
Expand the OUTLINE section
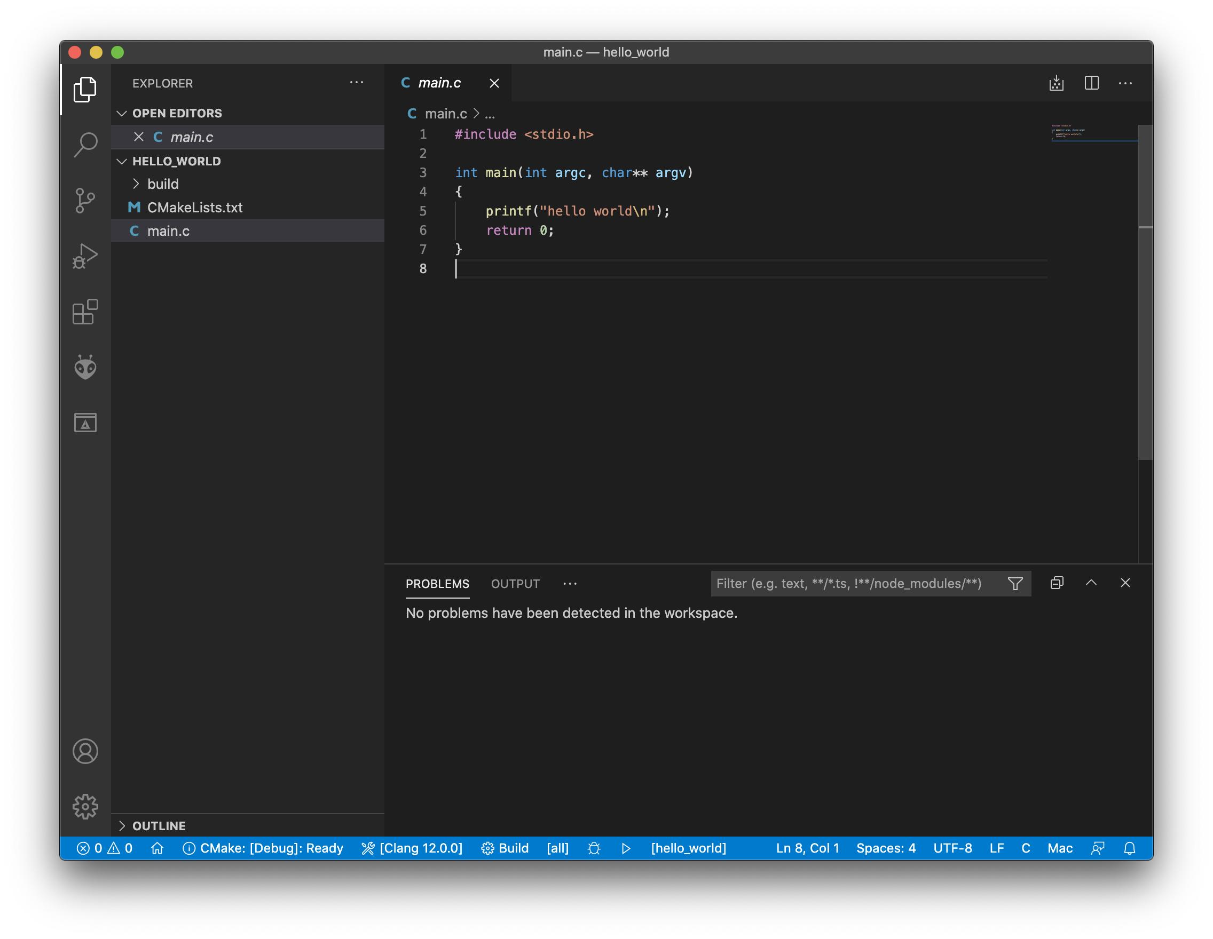point(158,825)
